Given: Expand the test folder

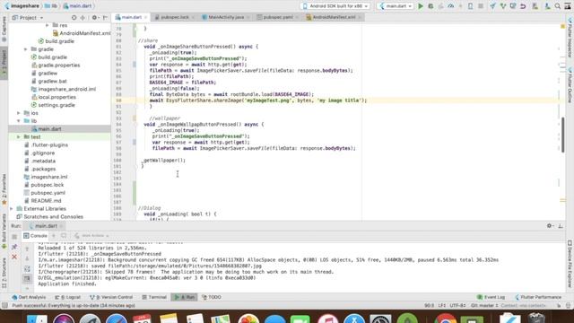Looking at the screenshot, I should [19, 137].
